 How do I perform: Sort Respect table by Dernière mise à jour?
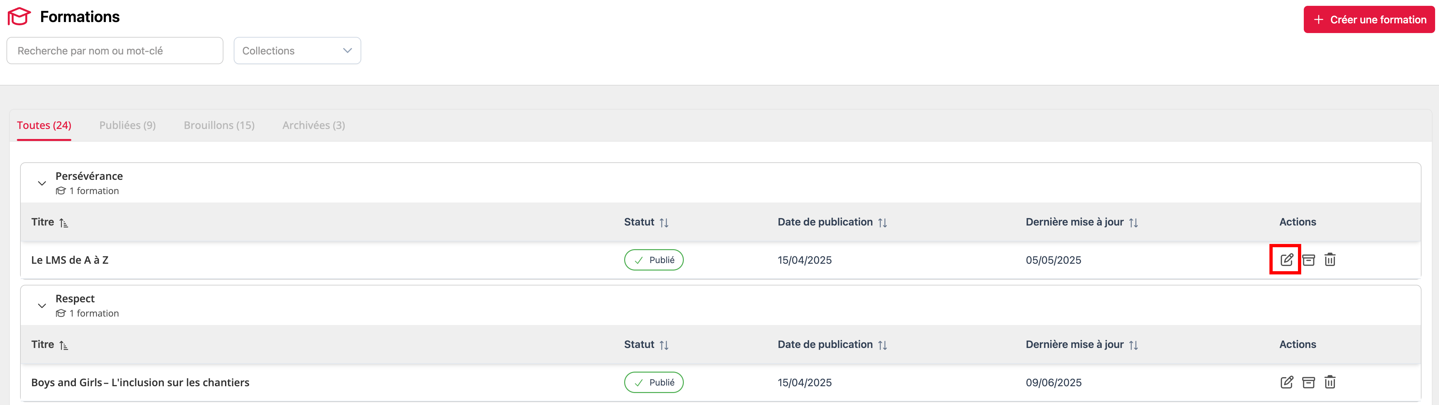pos(1134,345)
